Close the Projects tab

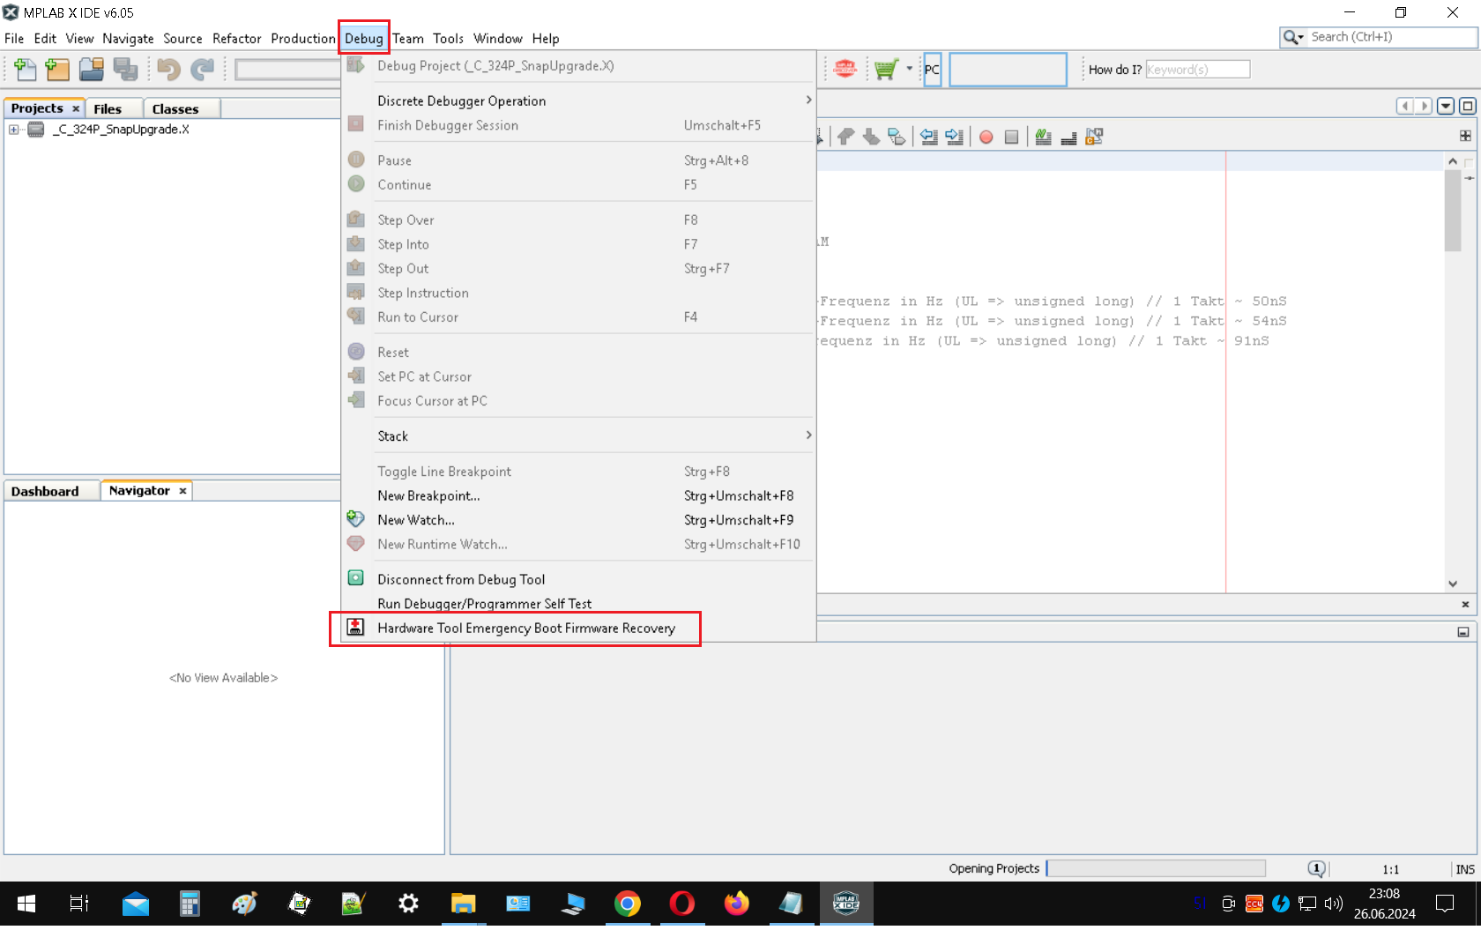click(76, 108)
